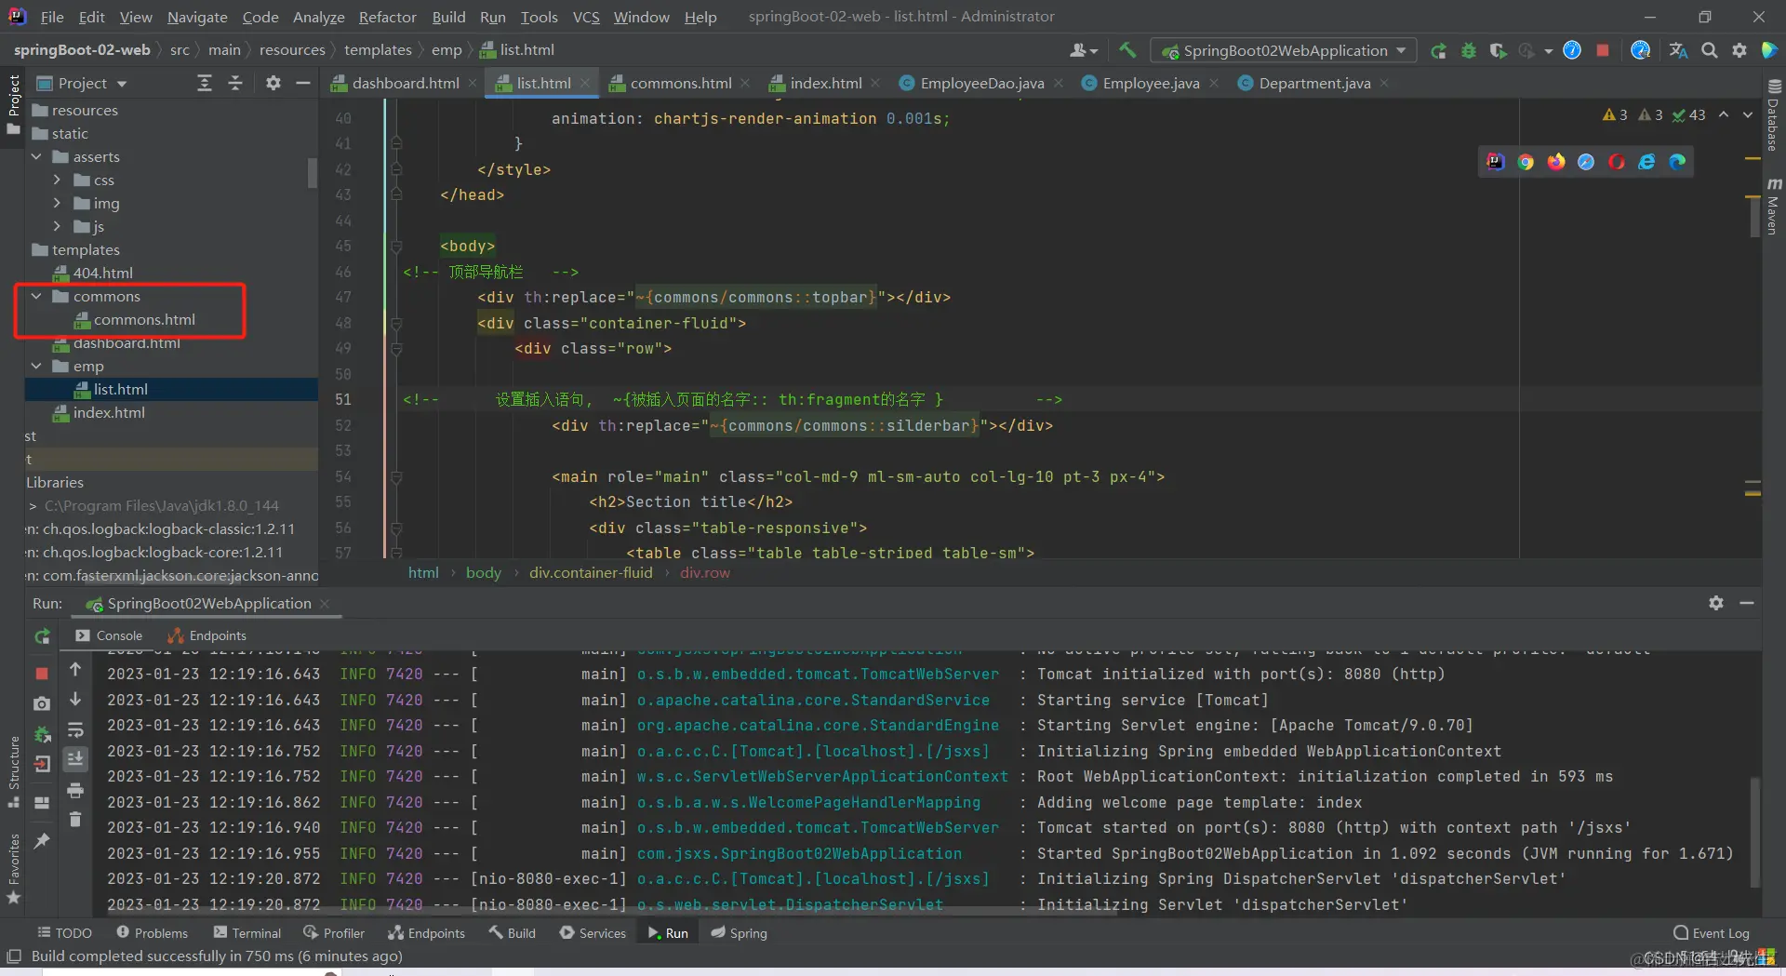The width and height of the screenshot is (1786, 976).
Task: Open IDE settings gear in top toolbar
Action: (x=1739, y=50)
